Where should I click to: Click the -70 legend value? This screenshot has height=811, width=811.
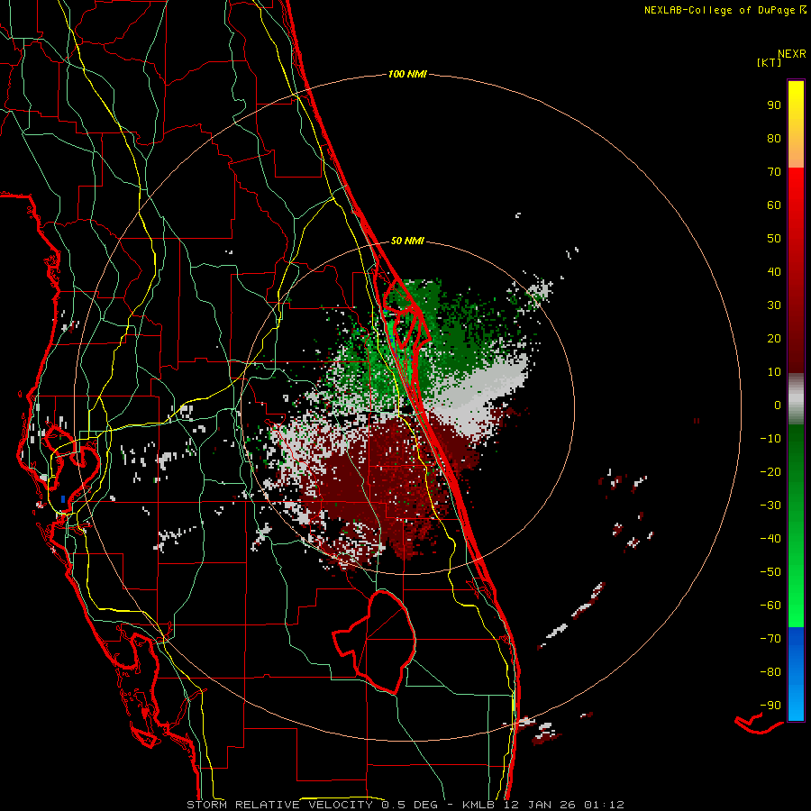click(x=770, y=638)
